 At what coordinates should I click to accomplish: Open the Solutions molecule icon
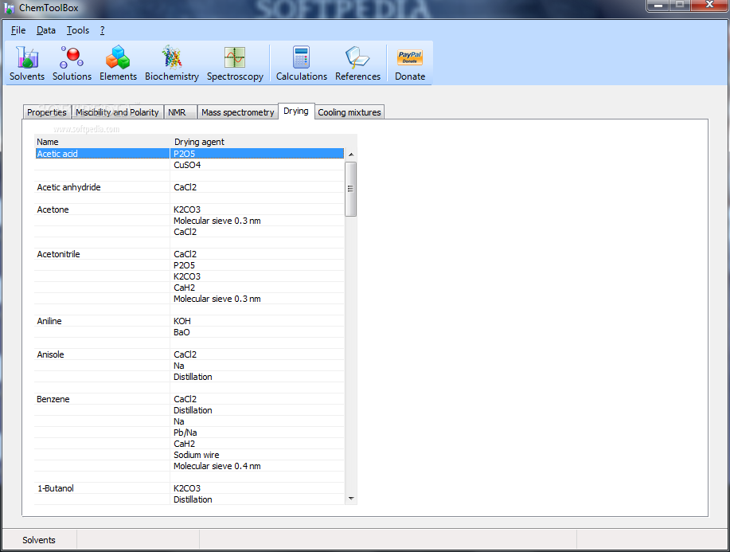(x=72, y=57)
